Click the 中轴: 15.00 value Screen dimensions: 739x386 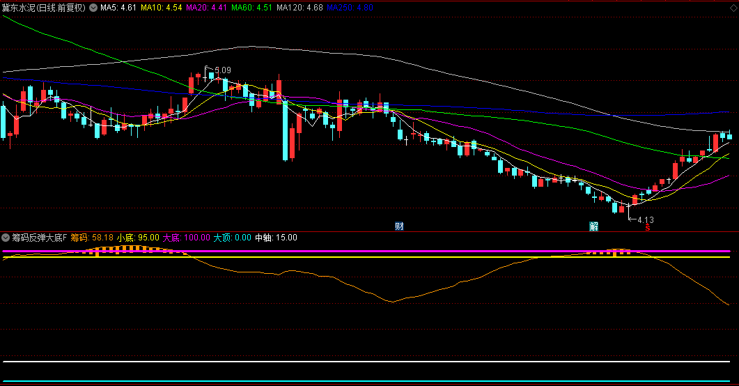tap(277, 238)
